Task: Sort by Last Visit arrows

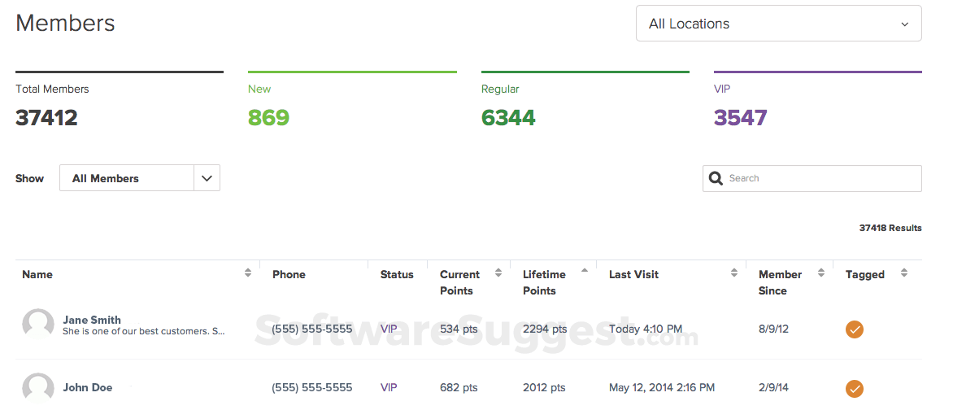Action: click(x=734, y=273)
